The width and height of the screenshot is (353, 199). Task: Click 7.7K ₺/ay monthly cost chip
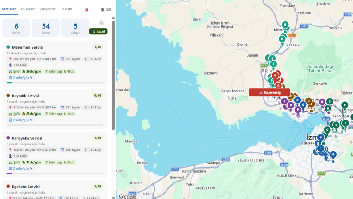(93, 59)
